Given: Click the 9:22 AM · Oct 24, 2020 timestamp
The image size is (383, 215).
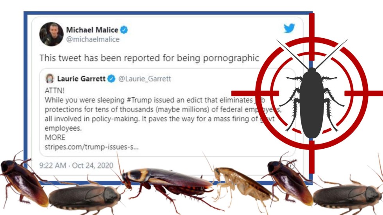Looking at the screenshot, I should (76, 165).
